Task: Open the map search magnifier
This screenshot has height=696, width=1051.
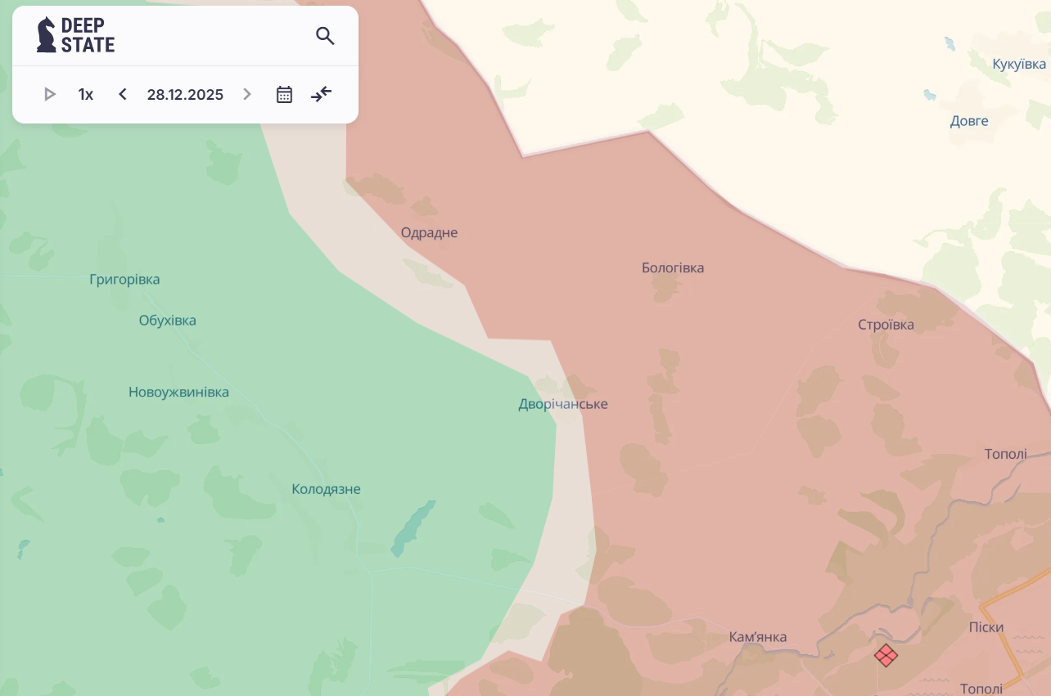Action: click(x=325, y=36)
